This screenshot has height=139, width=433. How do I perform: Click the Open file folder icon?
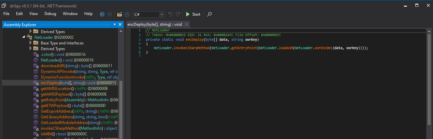(x=119, y=14)
